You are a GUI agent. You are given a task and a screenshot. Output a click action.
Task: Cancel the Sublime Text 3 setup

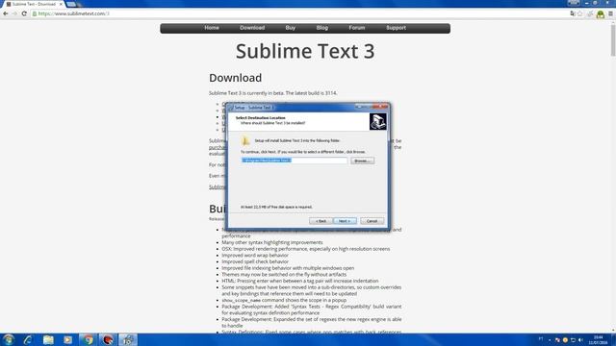372,221
